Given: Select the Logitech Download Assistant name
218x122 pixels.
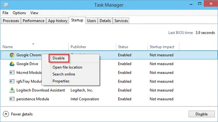Looking at the screenshot, I should (x=41, y=90).
